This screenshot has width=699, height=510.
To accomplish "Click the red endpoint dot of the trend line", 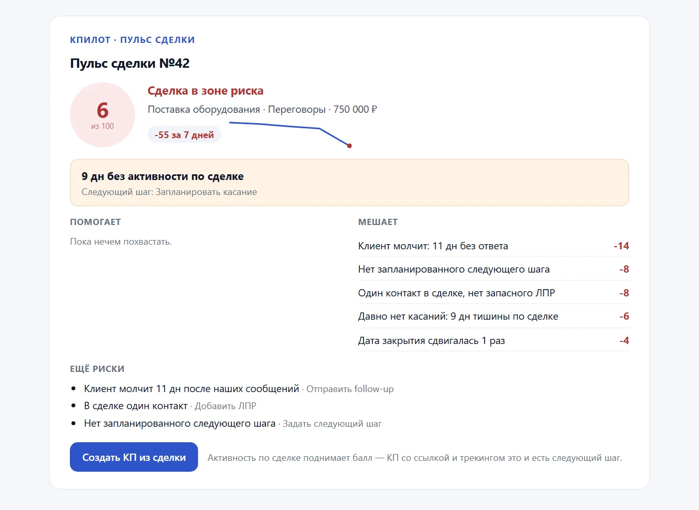I will [x=349, y=146].
